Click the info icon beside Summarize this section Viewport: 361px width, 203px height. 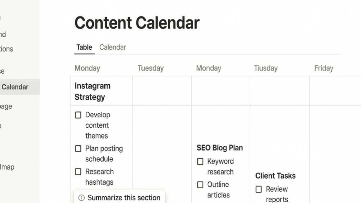[81, 198]
